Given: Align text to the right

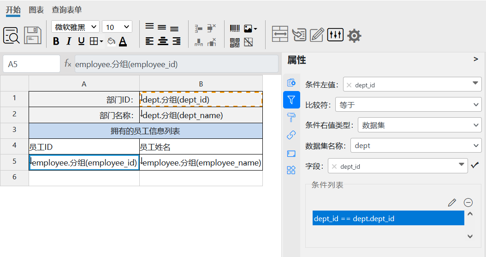Looking at the screenshot, I should click(176, 41).
